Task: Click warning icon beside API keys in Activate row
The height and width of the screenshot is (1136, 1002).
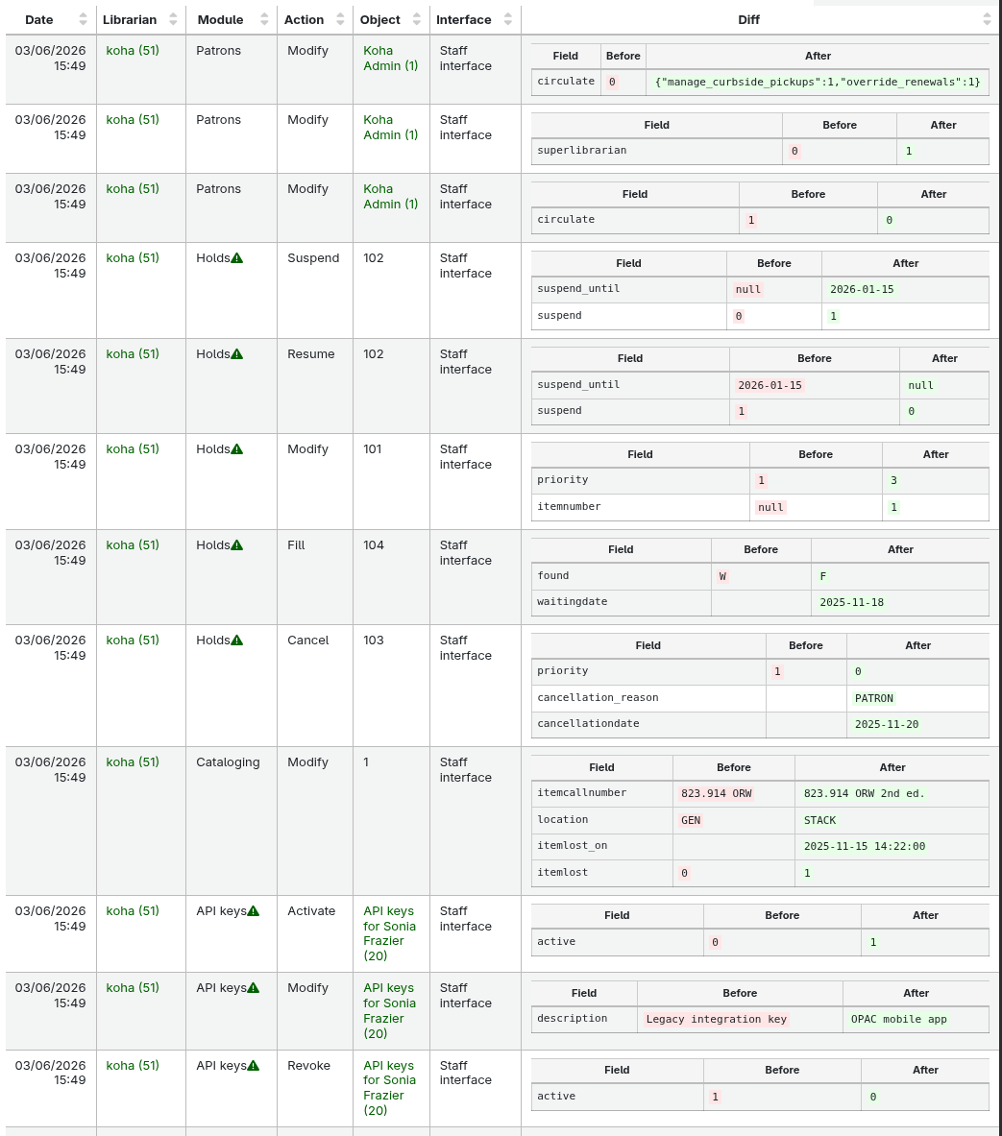Action: coord(254,911)
